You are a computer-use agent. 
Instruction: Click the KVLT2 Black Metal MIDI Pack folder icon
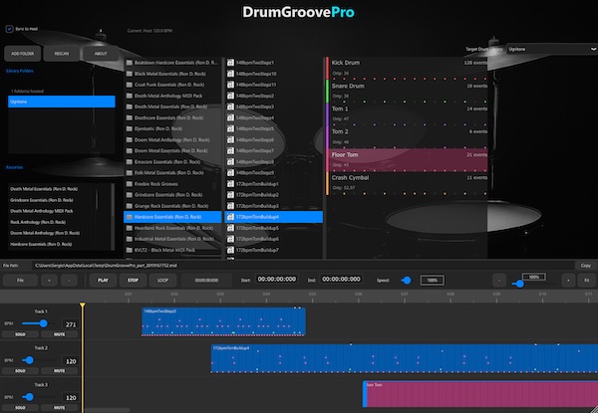pos(130,250)
